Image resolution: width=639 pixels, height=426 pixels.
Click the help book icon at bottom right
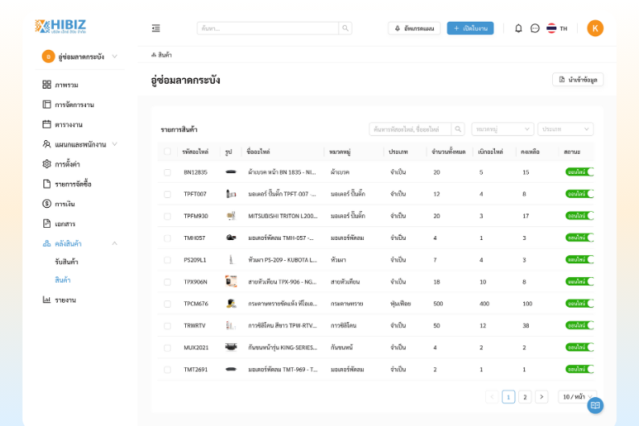pos(595,405)
